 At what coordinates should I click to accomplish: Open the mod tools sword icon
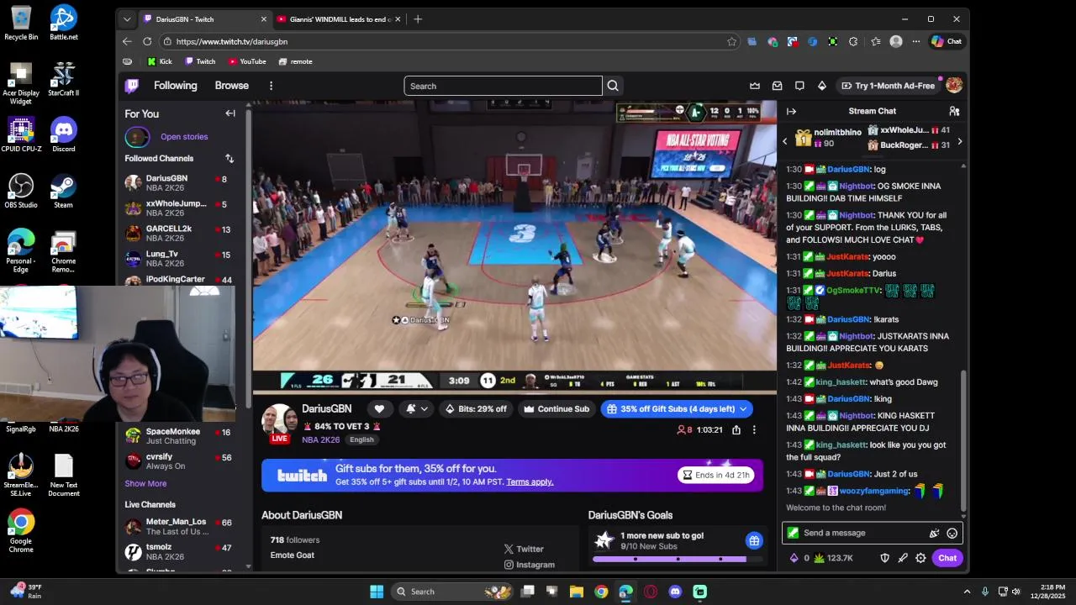pyautogui.click(x=903, y=558)
